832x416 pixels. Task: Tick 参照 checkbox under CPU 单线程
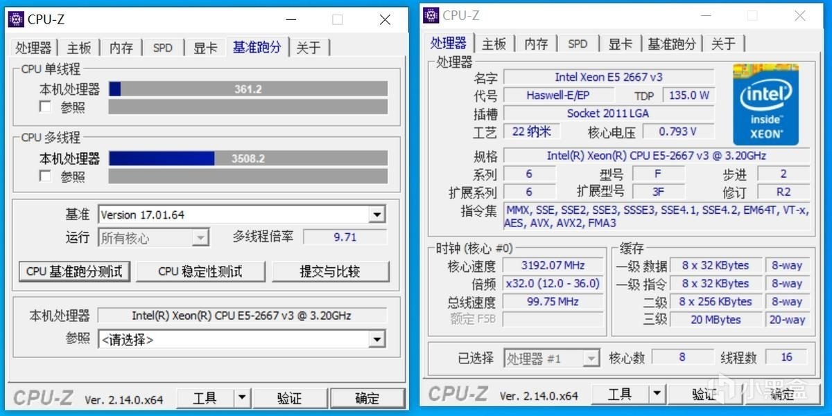(45, 107)
